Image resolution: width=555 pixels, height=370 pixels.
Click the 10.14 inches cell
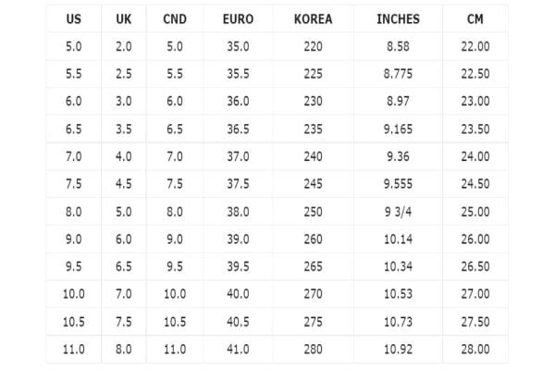(x=398, y=240)
